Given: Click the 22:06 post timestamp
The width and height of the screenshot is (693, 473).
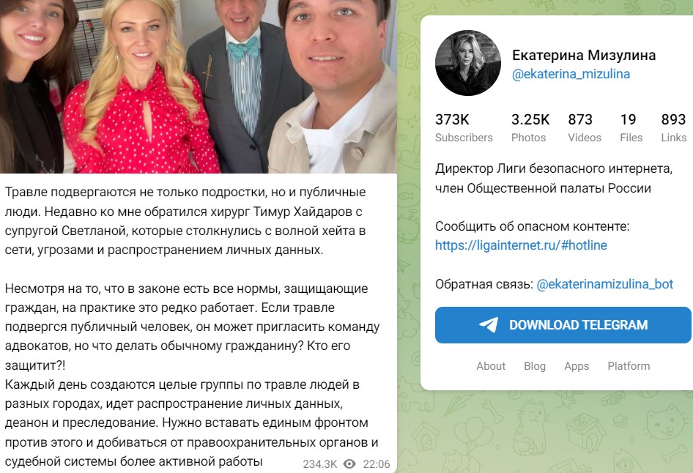Looking at the screenshot, I should (x=377, y=464).
